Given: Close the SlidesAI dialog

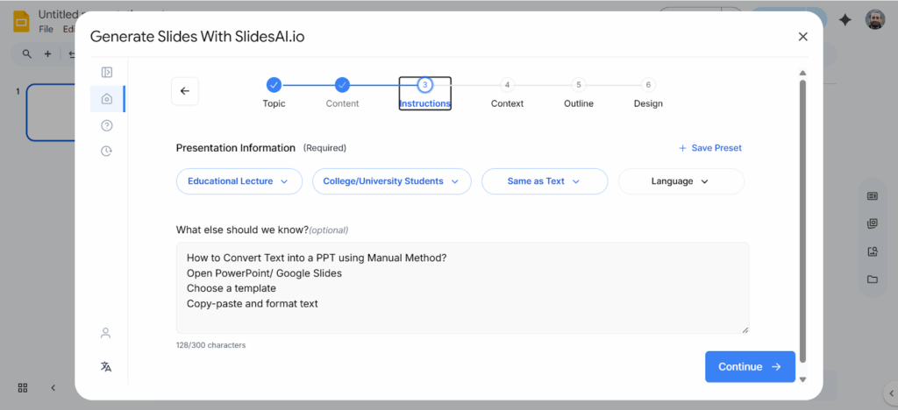Looking at the screenshot, I should point(802,37).
